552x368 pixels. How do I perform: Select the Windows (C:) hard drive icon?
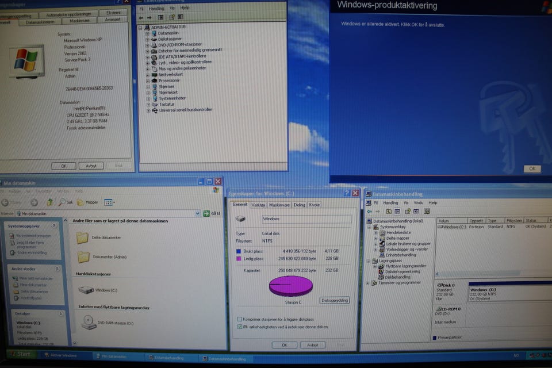pyautogui.click(x=86, y=290)
